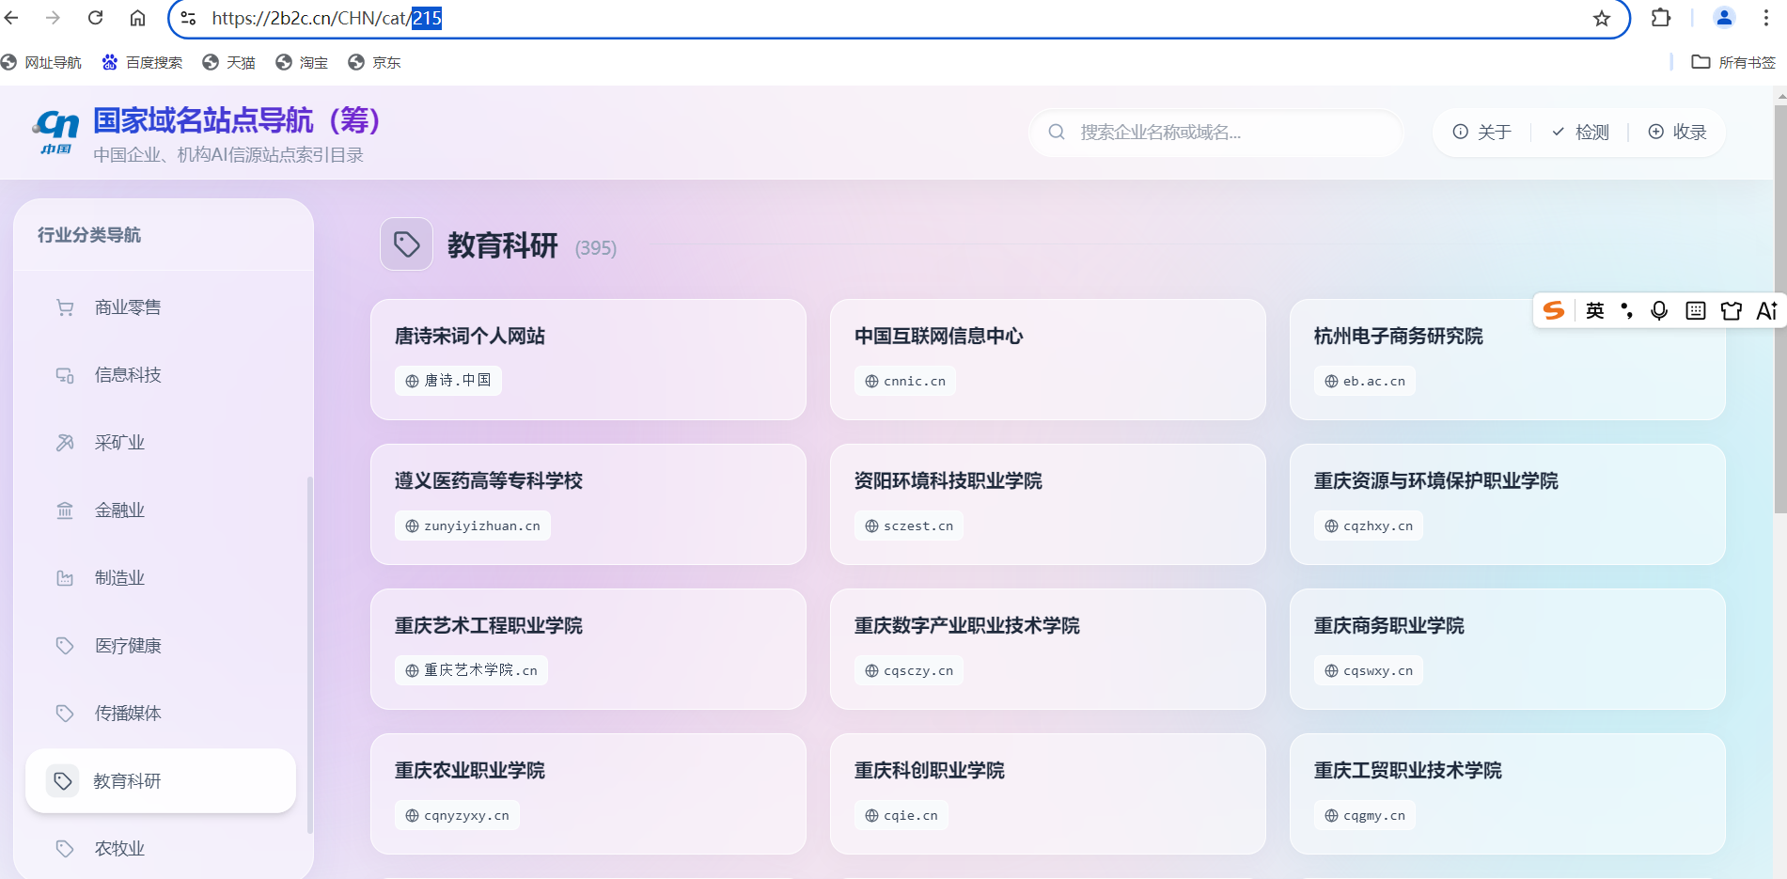Click the factory icon for 制造业
The image size is (1787, 879).
coord(65,578)
